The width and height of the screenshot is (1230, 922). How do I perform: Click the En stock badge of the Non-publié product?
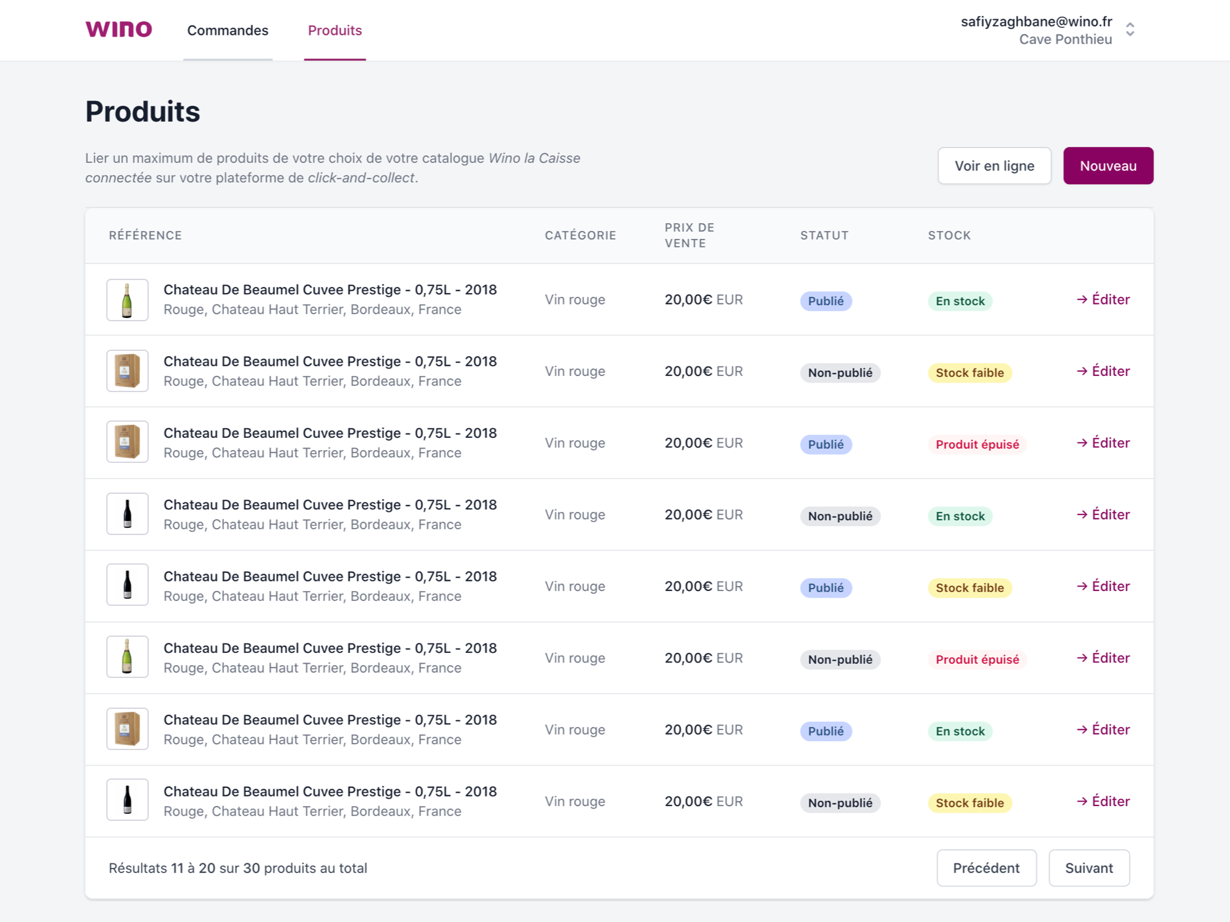coord(960,516)
